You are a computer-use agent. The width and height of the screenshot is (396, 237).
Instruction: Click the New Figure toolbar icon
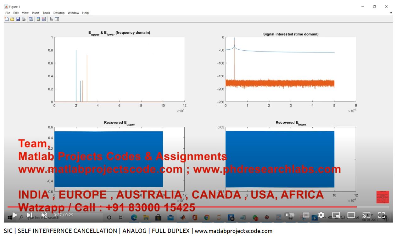7,19
